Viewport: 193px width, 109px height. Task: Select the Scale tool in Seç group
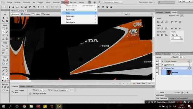click(x=3, y=21)
